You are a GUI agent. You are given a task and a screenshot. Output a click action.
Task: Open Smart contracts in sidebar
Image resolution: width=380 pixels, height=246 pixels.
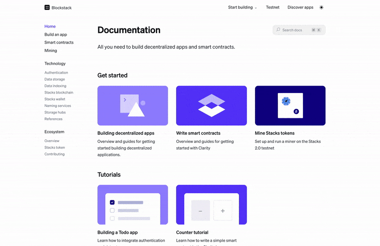click(x=59, y=42)
